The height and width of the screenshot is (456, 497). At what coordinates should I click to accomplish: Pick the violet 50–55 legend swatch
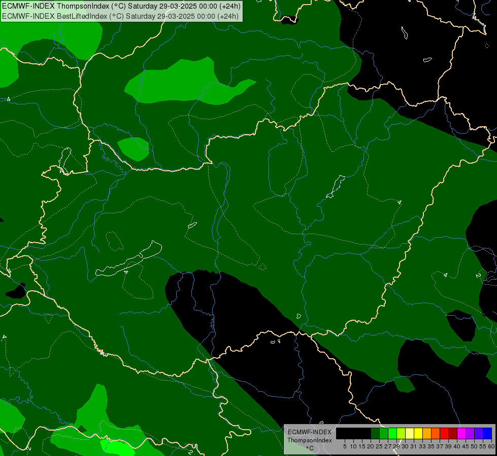[x=479, y=433]
